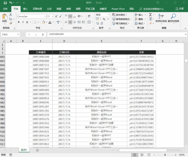Image resolution: width=188 pixels, height=157 pixels.
Task: Click the Merge and Center icon
Action: click(89, 22)
